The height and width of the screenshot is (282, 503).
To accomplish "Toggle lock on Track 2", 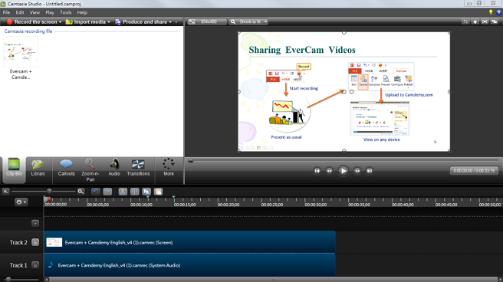I will (35, 242).
